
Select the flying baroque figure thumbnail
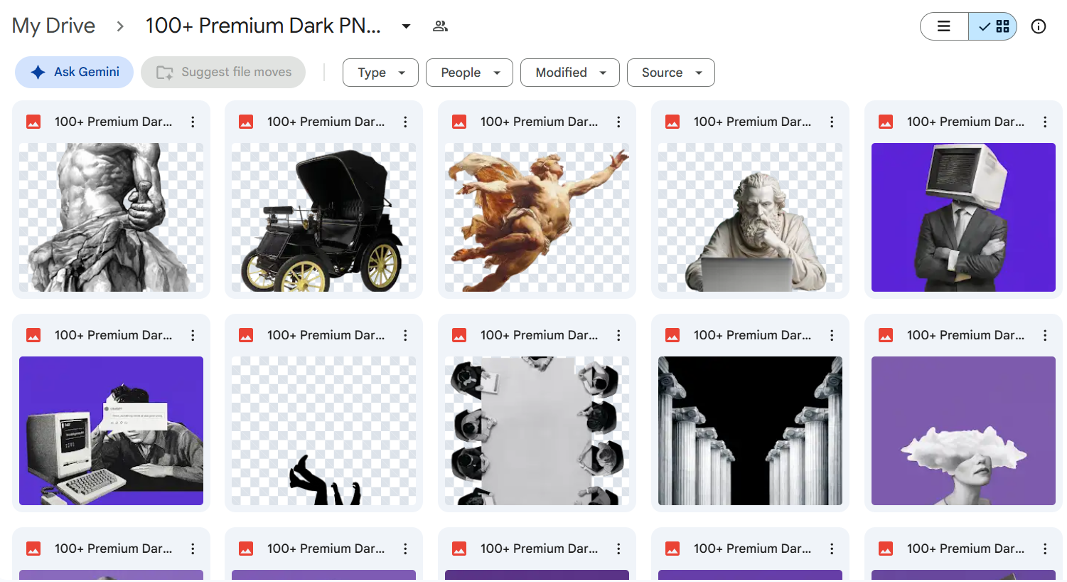click(x=537, y=217)
